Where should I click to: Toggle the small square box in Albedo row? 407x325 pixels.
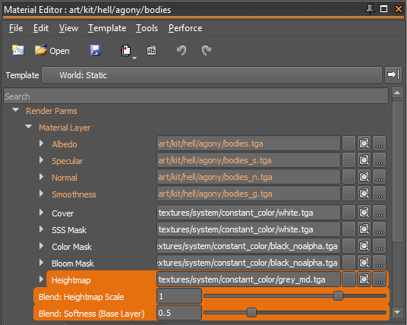point(349,144)
